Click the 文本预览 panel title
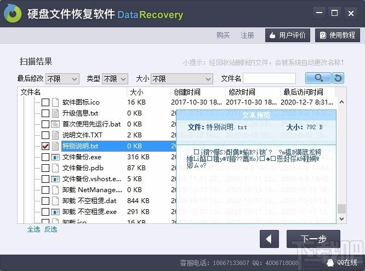 coord(256,115)
